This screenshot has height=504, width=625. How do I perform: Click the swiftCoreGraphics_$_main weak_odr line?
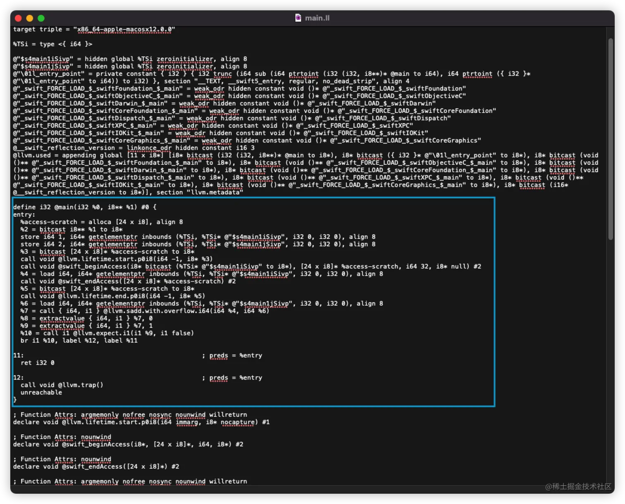(x=247, y=141)
